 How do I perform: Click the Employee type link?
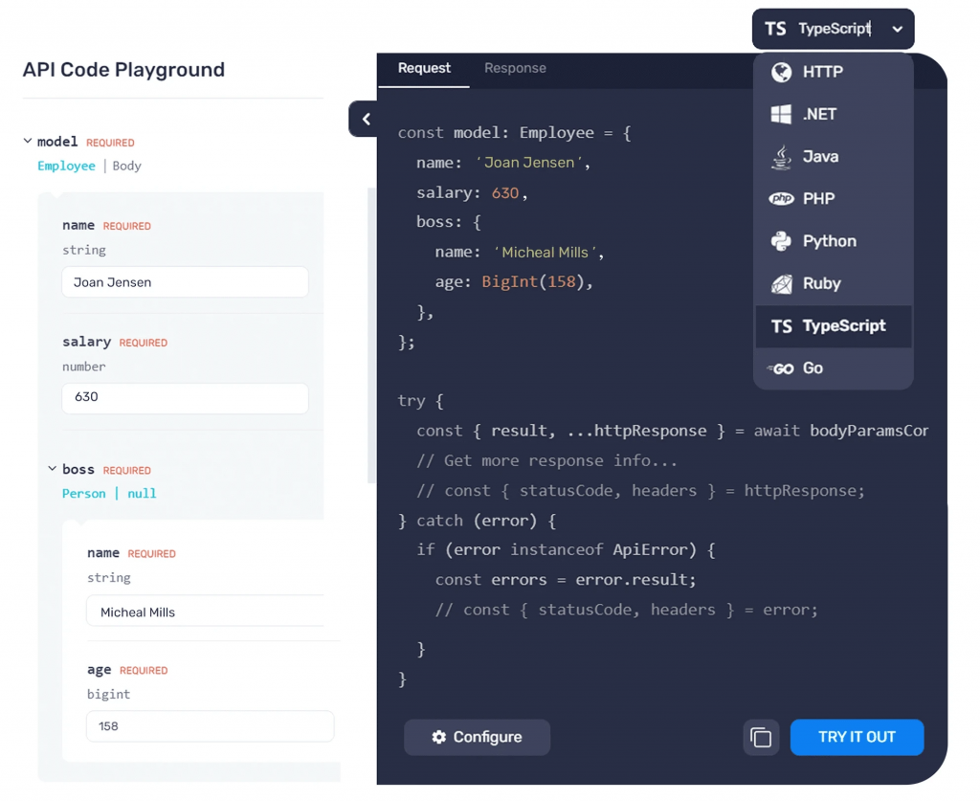tap(66, 166)
